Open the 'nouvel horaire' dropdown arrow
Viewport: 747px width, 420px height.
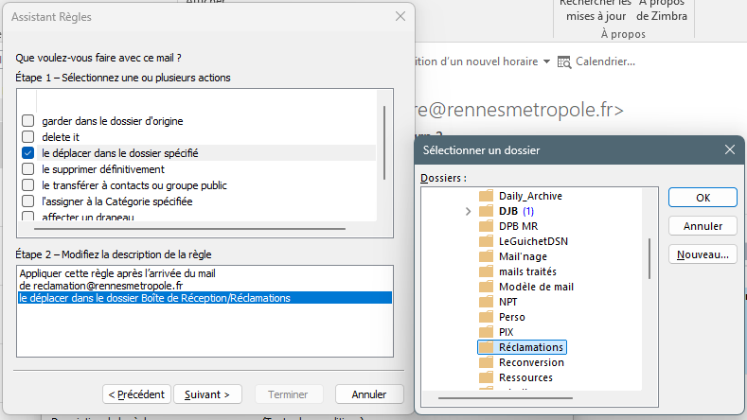coord(546,61)
